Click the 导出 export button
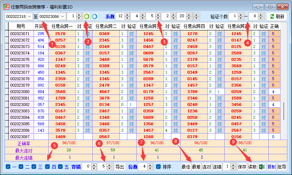 point(120,167)
